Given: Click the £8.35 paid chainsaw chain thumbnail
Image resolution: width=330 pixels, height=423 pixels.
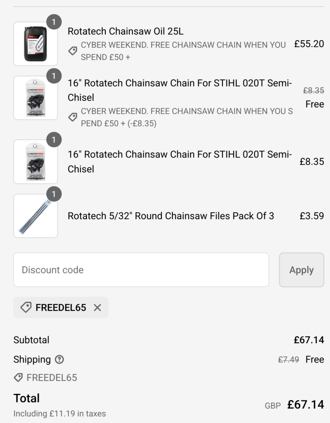Looking at the screenshot, I should 36,162.
